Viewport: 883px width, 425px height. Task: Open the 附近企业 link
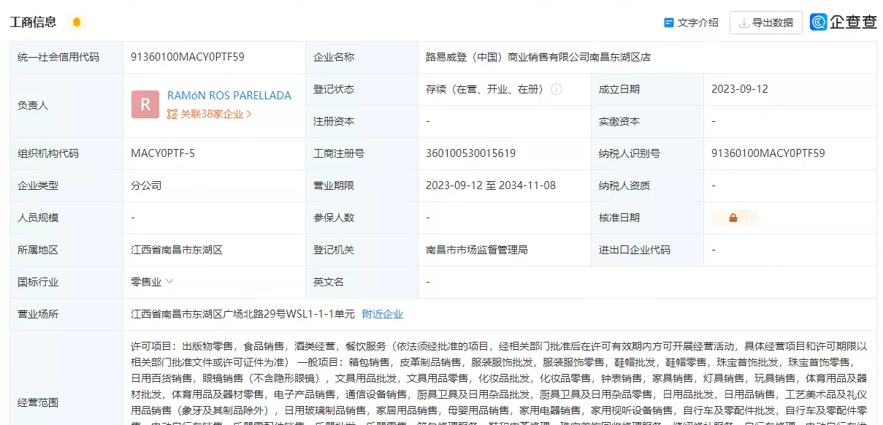[382, 314]
